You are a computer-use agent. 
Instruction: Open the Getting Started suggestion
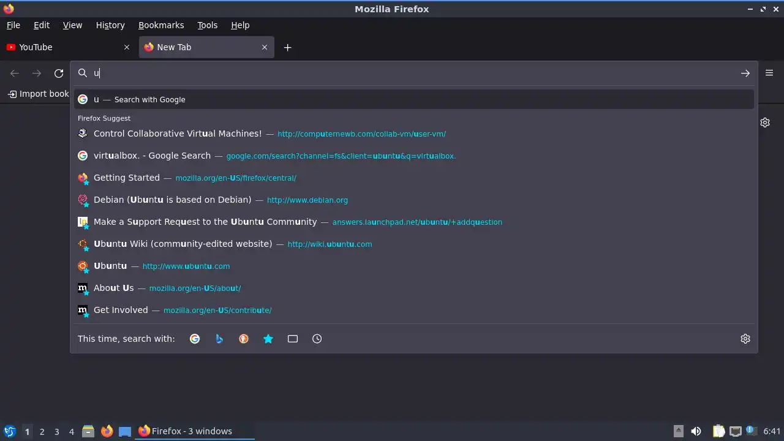point(414,178)
